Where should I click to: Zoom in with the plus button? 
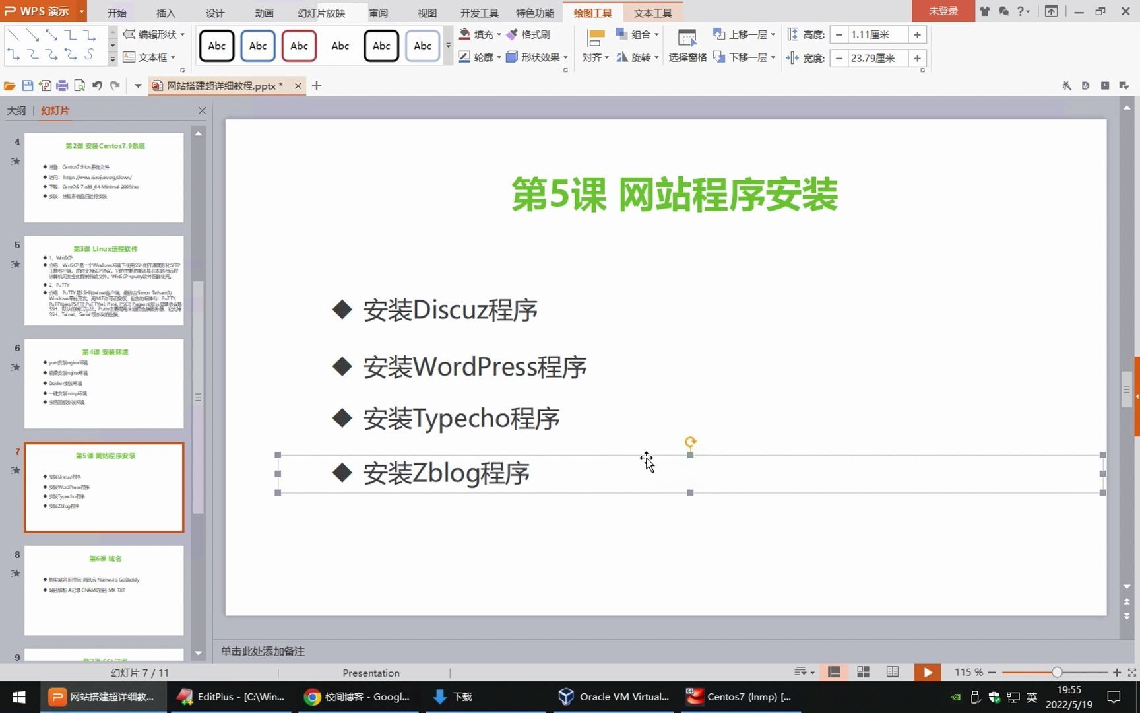pos(1116,672)
